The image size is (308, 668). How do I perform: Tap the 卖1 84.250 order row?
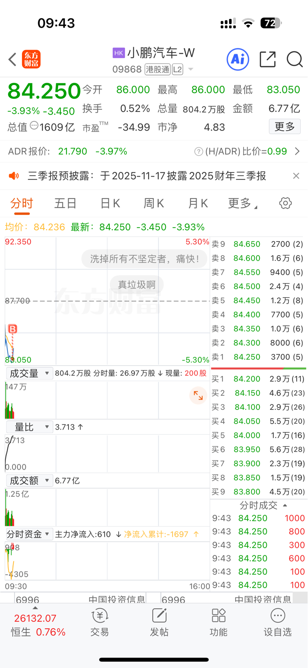coord(258,357)
